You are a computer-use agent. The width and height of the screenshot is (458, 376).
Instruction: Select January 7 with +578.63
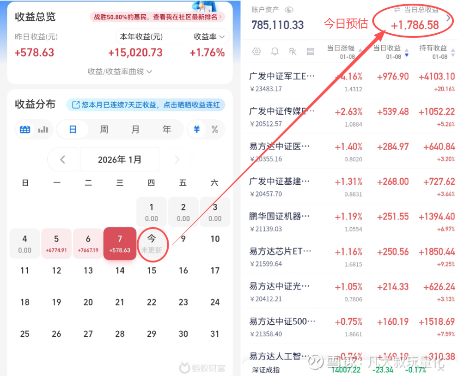120,243
